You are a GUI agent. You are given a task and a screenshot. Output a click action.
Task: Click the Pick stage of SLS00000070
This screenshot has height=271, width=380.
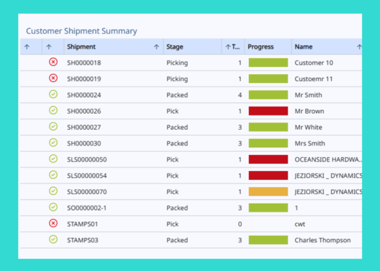(x=173, y=192)
